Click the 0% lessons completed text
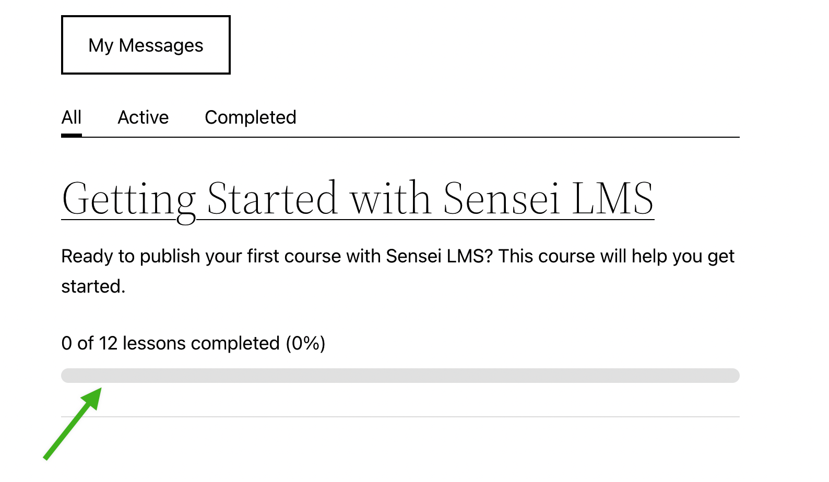Viewport: 829px width, 482px height. coord(193,343)
